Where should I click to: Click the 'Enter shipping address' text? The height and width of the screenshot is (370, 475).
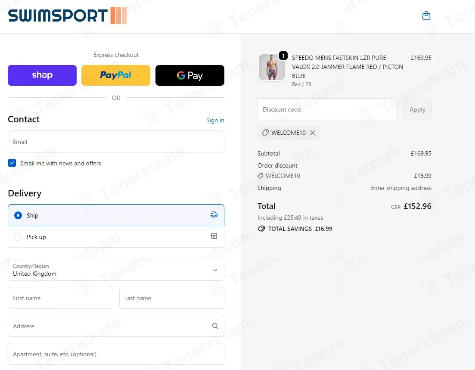pyautogui.click(x=401, y=188)
